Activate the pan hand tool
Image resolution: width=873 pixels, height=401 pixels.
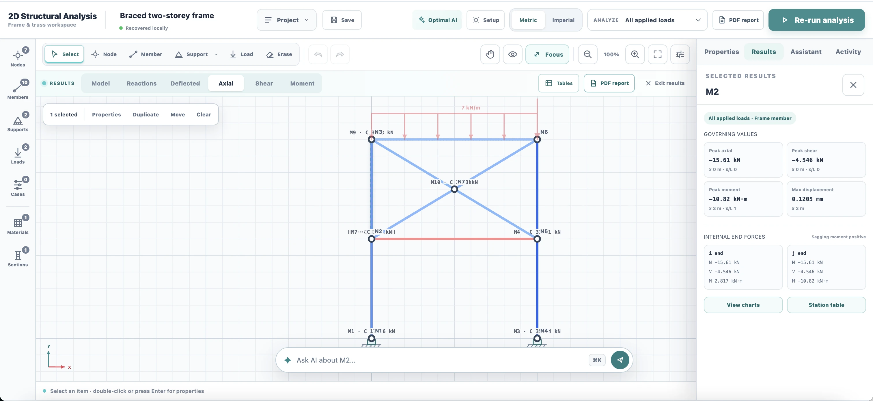pos(490,54)
